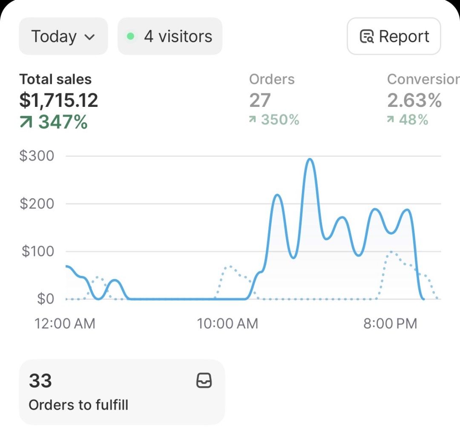
Task: Click the highest sales peak near $300
Action: pyautogui.click(x=310, y=160)
